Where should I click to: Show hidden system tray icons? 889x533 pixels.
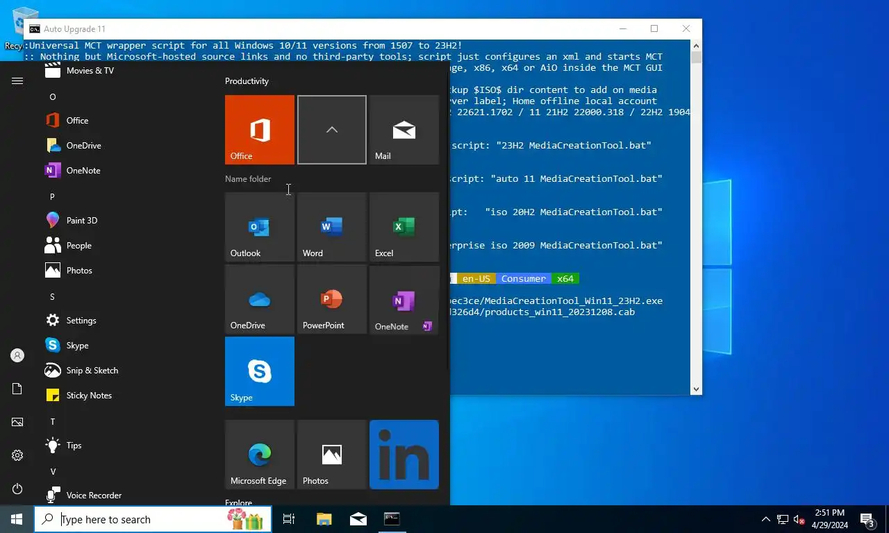[x=766, y=519]
